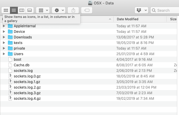The height and width of the screenshot is (115, 179).
Task: Click the OSX - Data drive icon in title
Action: click(x=90, y=3)
